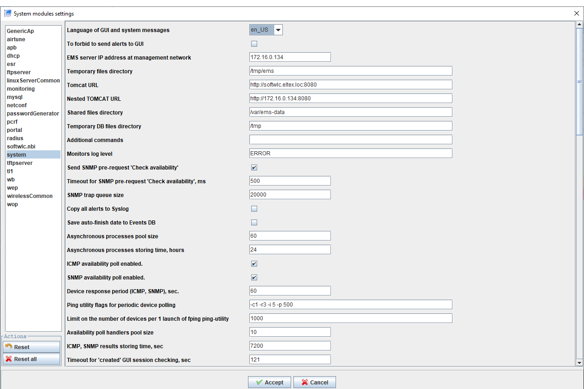Image resolution: width=584 pixels, height=389 pixels.
Task: Click the Reset all button
Action: point(31,359)
